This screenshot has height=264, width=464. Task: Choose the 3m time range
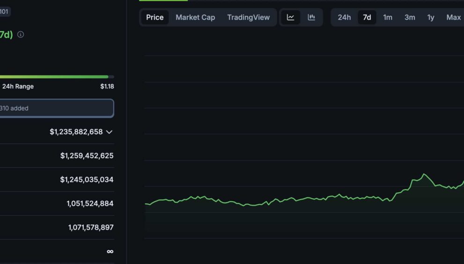tap(410, 17)
